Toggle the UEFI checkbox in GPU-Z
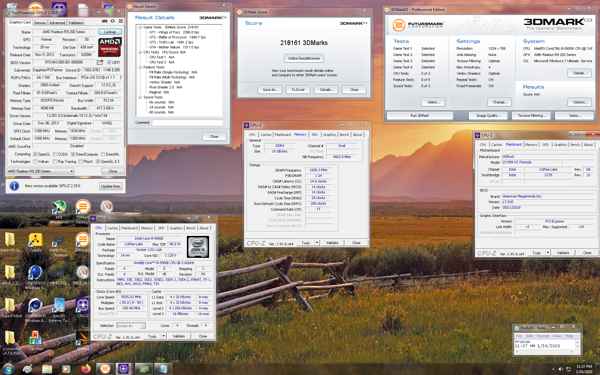600x375 pixels. pyautogui.click(x=109, y=62)
